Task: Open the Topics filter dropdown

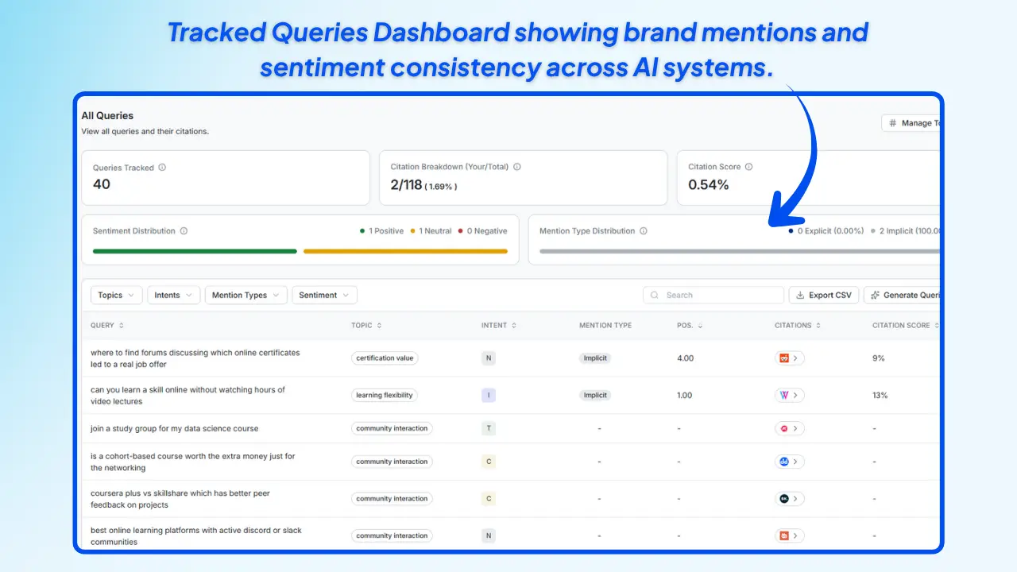Action: 116,295
